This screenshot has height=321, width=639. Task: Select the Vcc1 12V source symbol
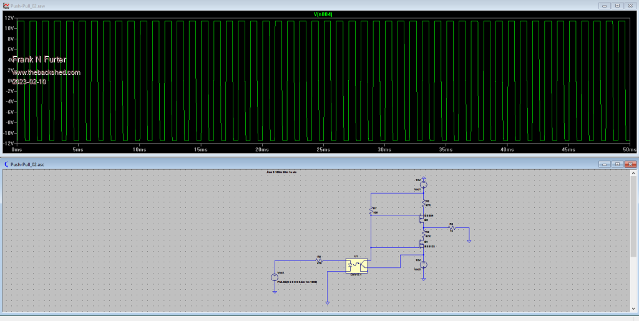[x=423, y=184]
